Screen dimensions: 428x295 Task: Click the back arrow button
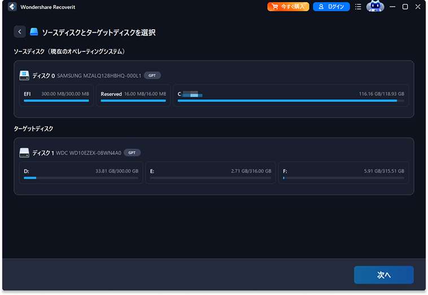20,32
